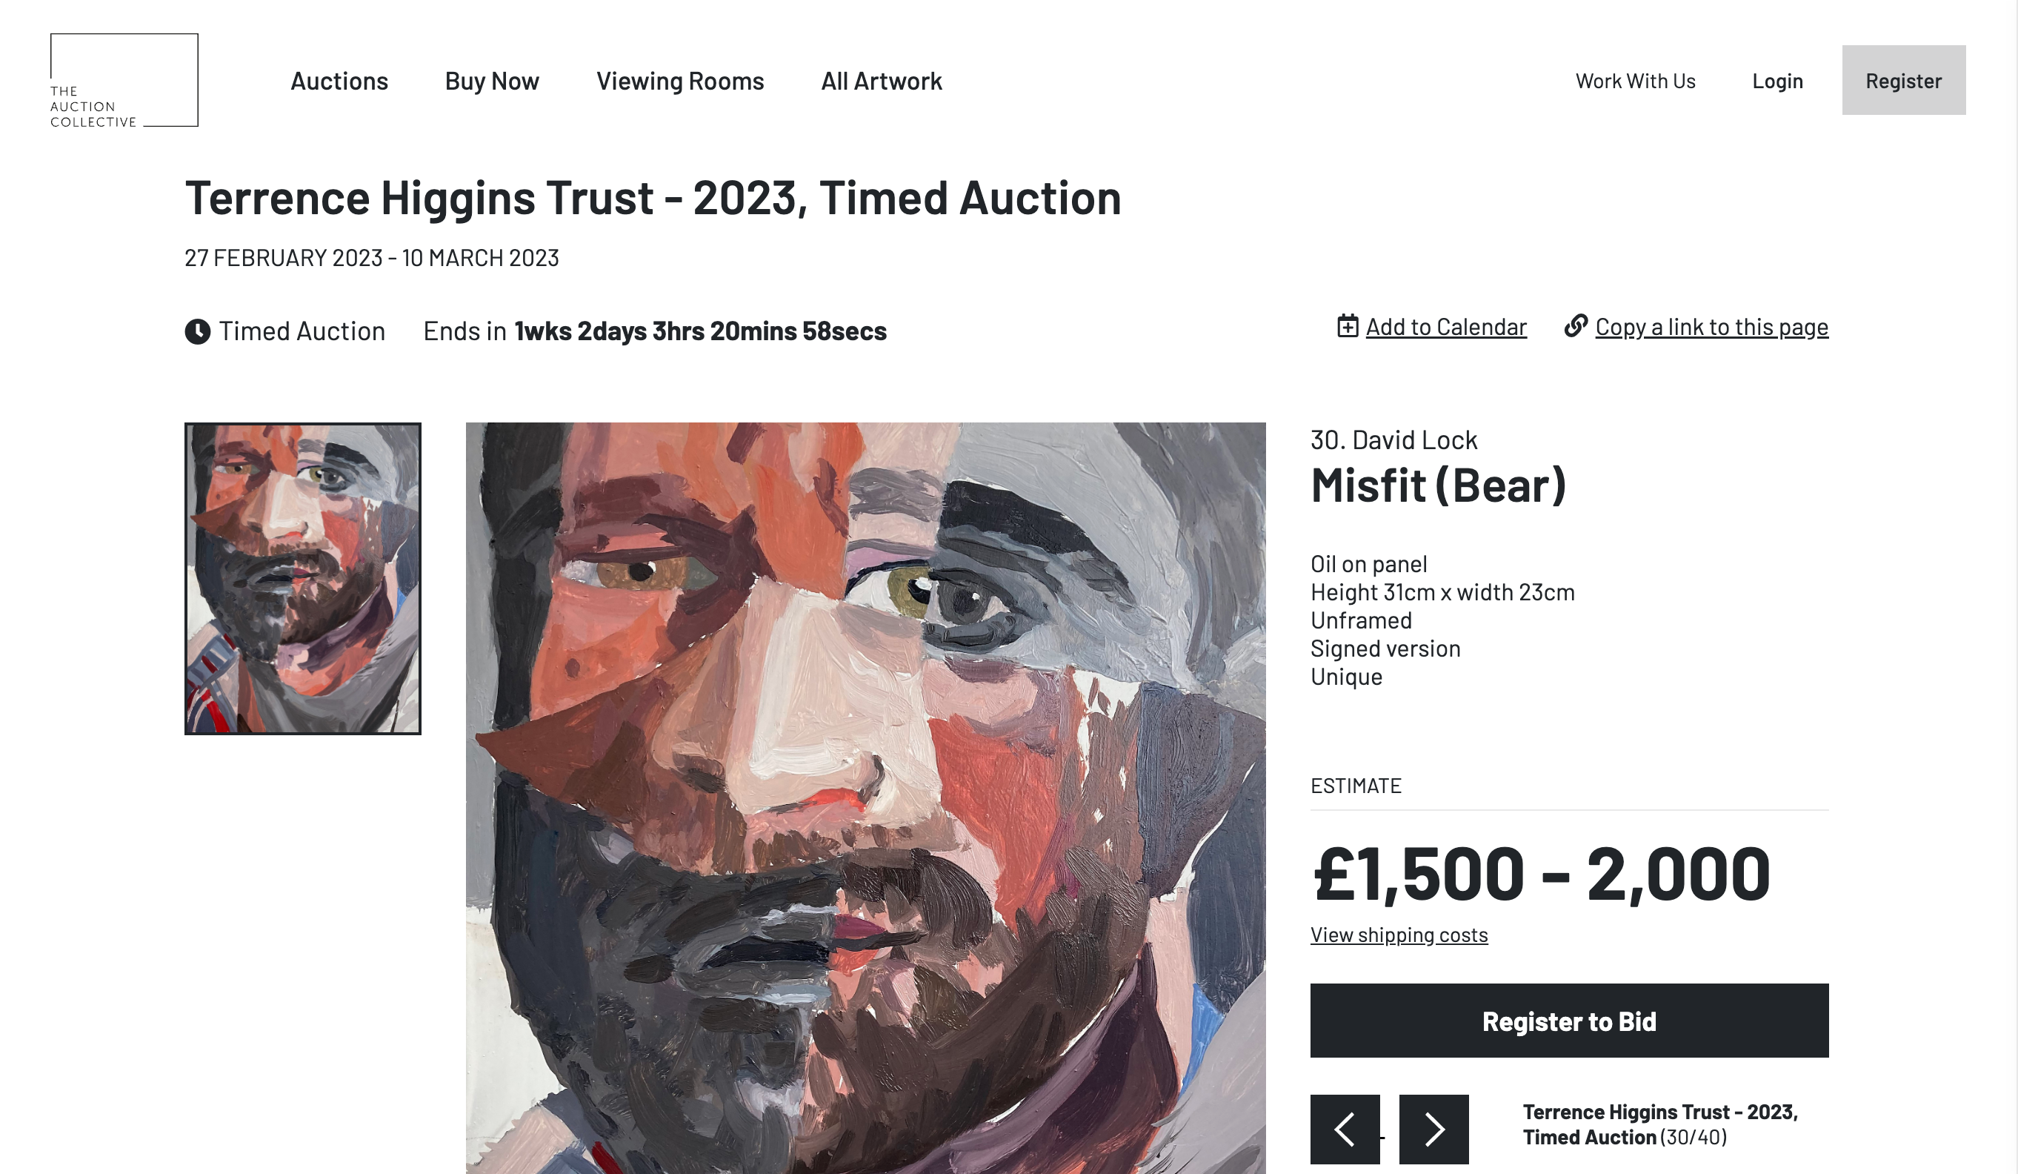2018x1174 pixels.
Task: Go to previous lot with left arrow
Action: [1345, 1128]
